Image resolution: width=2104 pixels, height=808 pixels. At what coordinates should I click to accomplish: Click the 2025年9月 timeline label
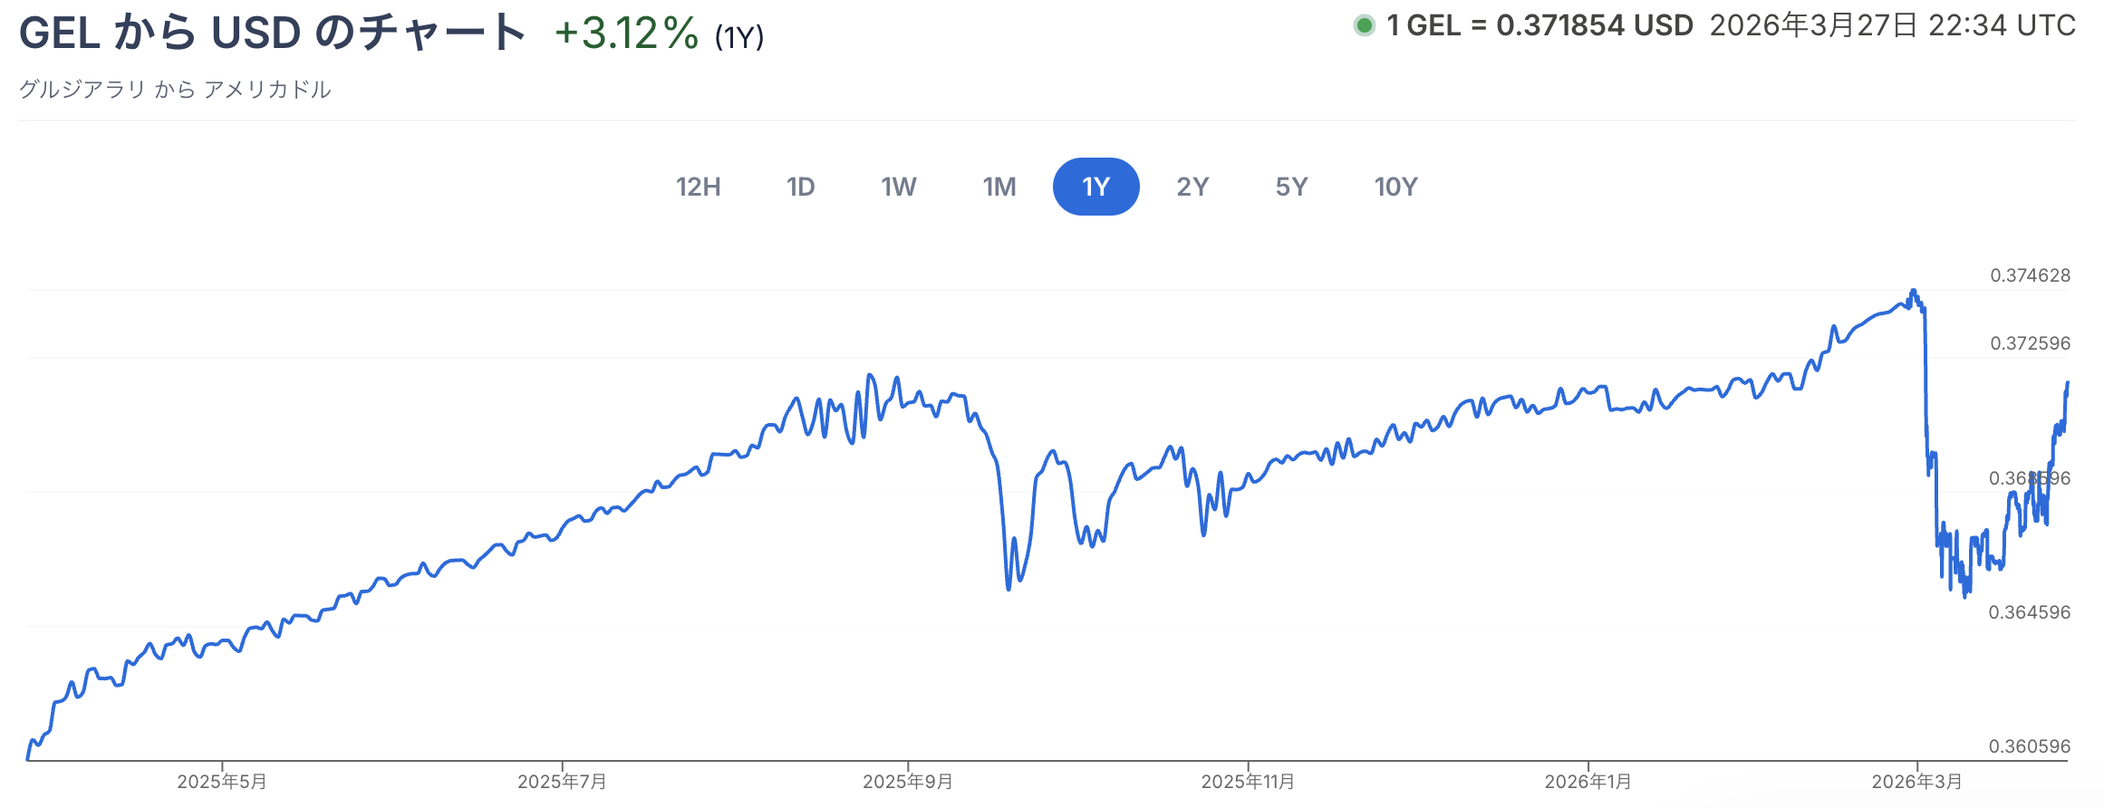point(907,782)
